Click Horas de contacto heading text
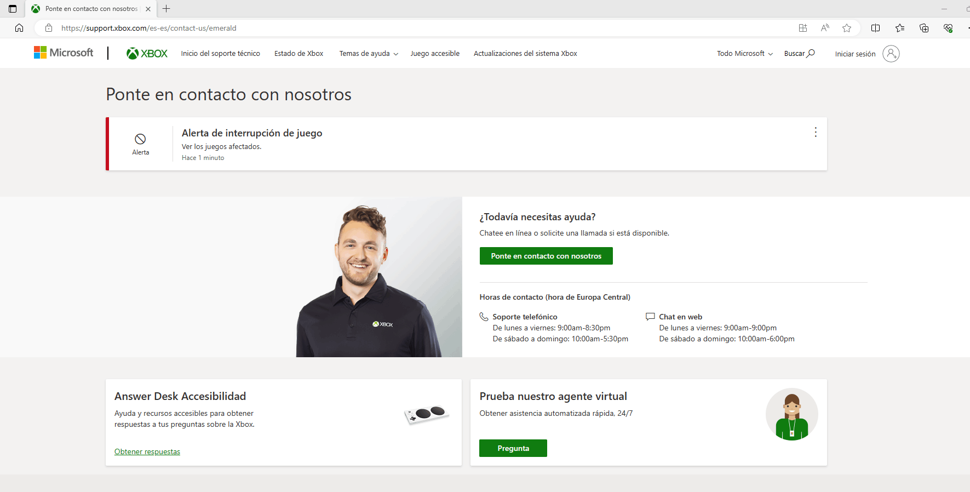This screenshot has width=970, height=492. coord(555,297)
